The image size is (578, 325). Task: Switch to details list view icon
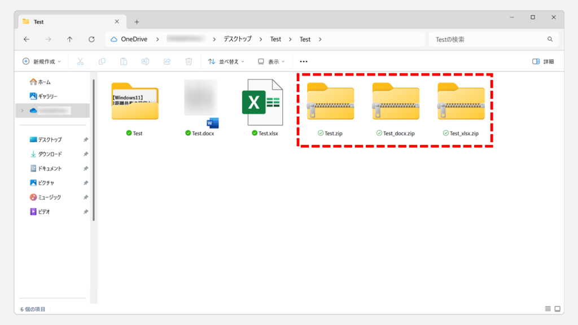[548, 309]
